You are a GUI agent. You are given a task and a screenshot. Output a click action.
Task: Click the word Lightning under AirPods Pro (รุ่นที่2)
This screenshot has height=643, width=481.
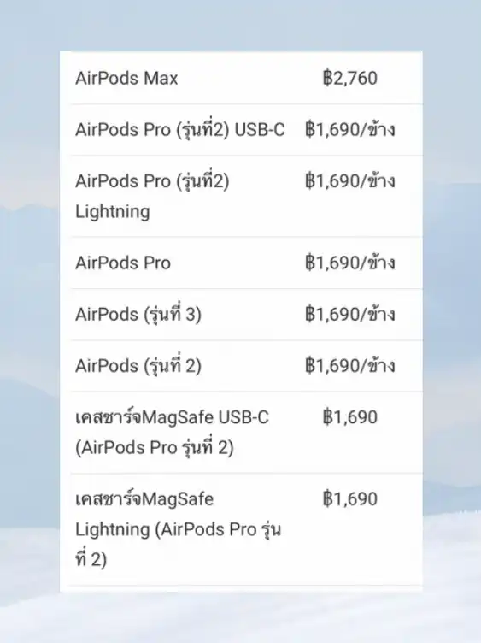[112, 212]
